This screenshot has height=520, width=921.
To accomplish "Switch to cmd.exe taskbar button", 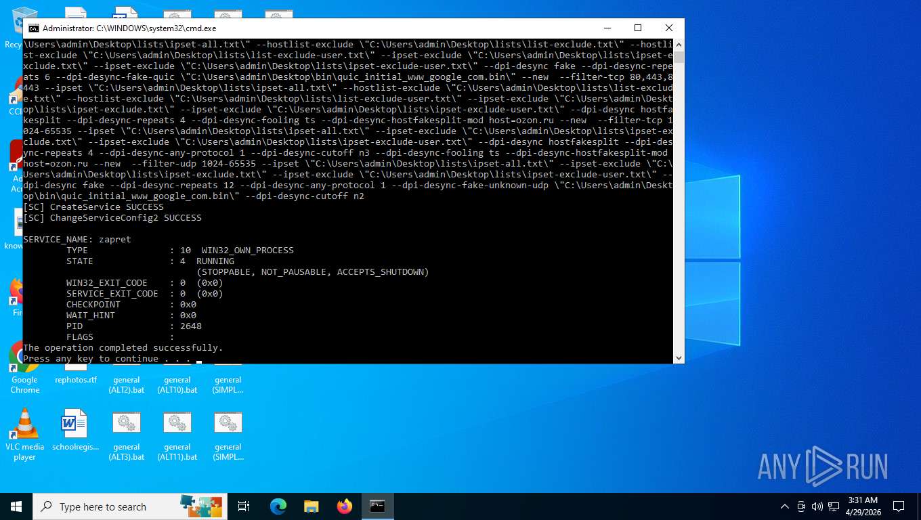I will pos(377,506).
